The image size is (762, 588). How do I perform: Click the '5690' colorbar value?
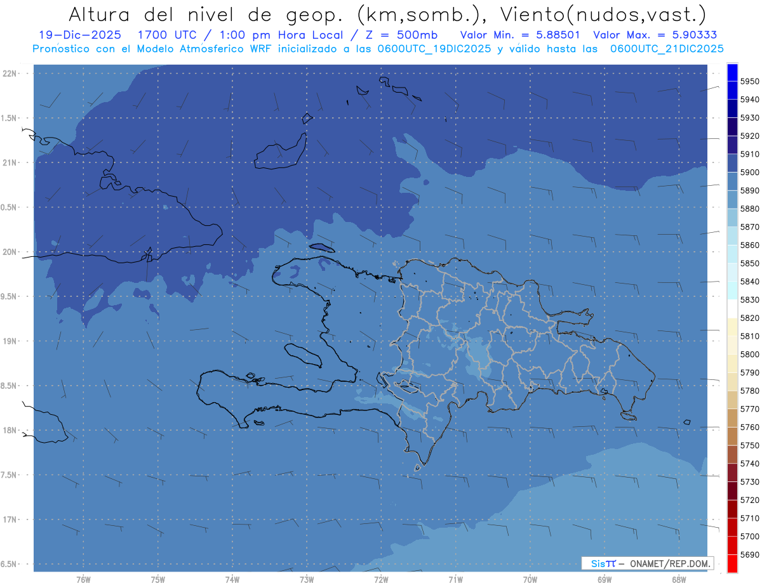749,554
